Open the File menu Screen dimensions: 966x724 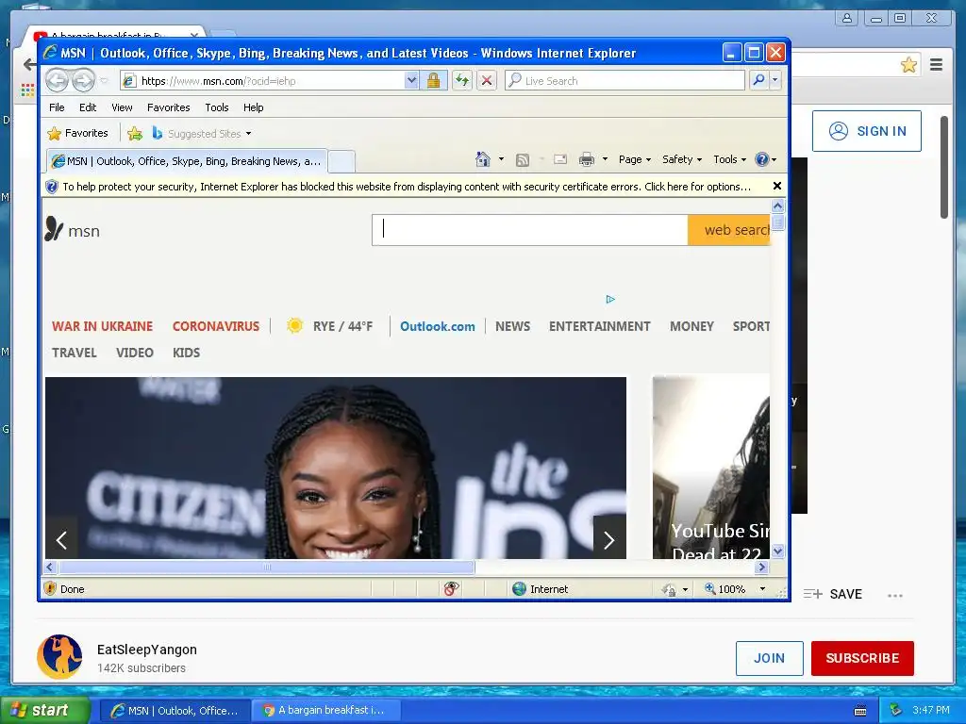click(x=57, y=107)
